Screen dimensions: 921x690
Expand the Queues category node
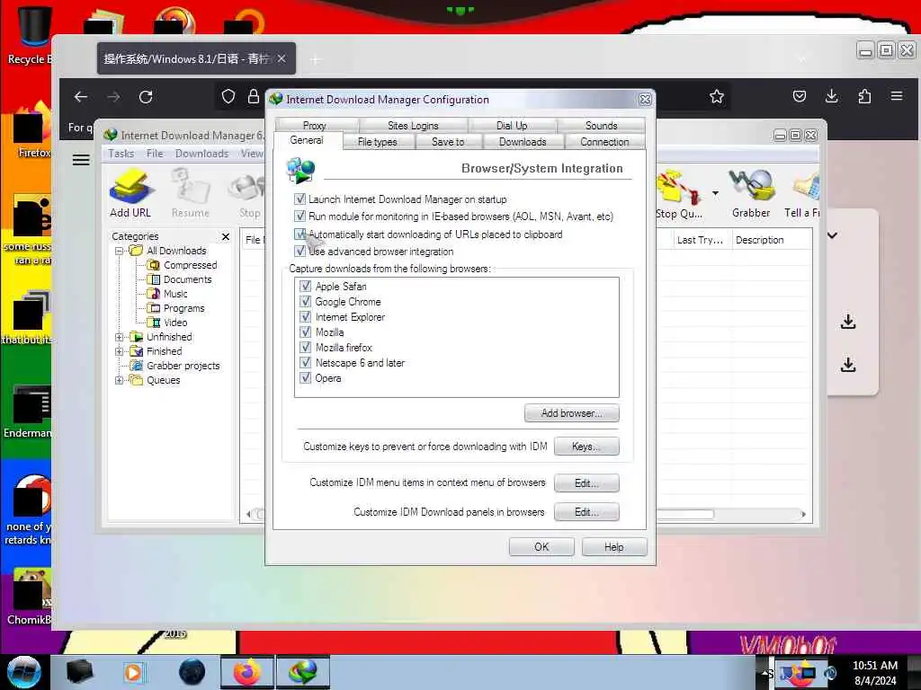pyautogui.click(x=120, y=380)
